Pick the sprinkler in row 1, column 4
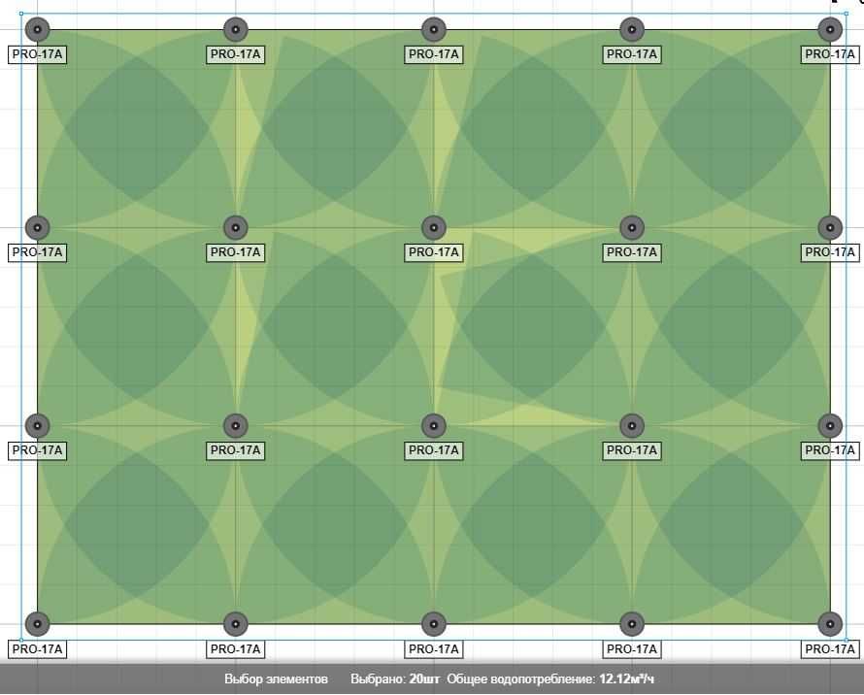This screenshot has height=695, width=864. [632, 29]
